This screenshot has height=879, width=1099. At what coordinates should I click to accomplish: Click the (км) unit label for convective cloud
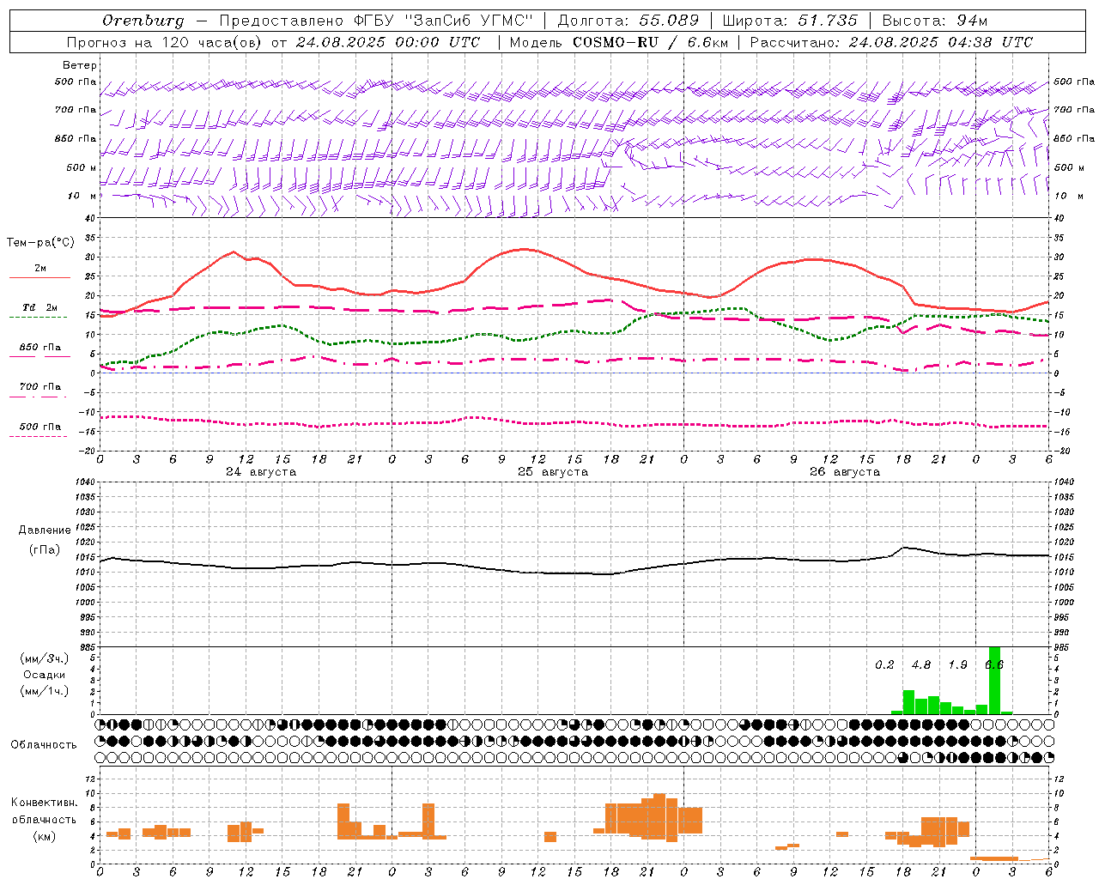point(45,836)
